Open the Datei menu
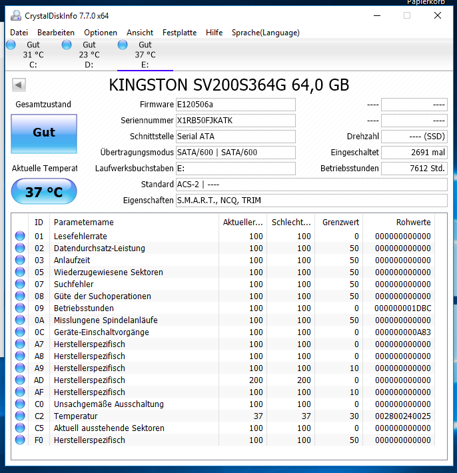This screenshot has width=457, height=473. 19,33
